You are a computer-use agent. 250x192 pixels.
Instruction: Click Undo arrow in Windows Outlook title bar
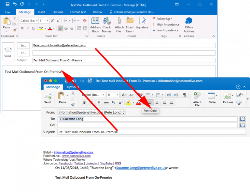coord(15,4)
